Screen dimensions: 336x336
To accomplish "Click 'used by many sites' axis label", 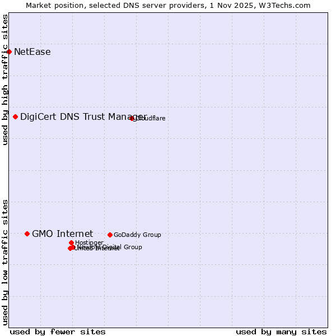I will coord(281,332).
